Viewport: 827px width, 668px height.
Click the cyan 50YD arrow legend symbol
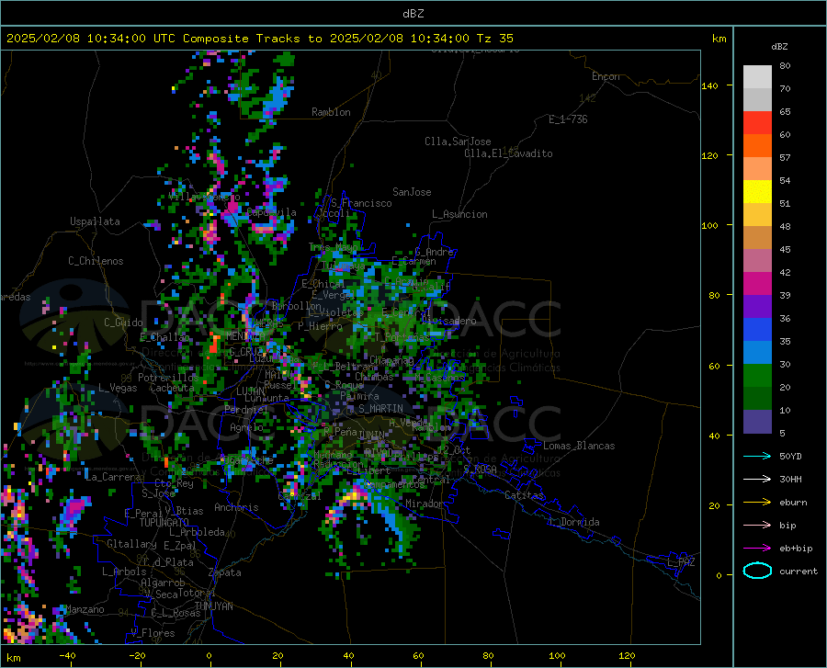point(757,456)
